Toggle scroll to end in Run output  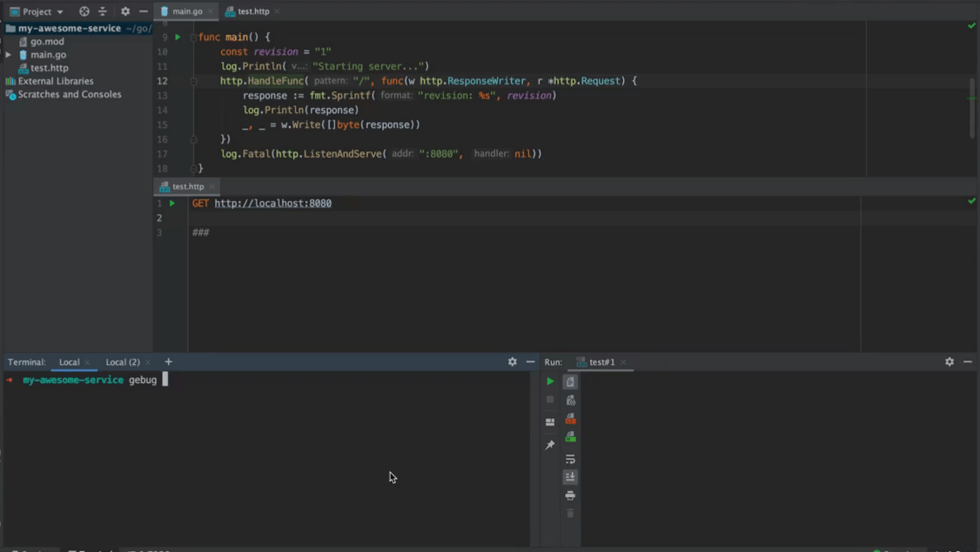570,477
